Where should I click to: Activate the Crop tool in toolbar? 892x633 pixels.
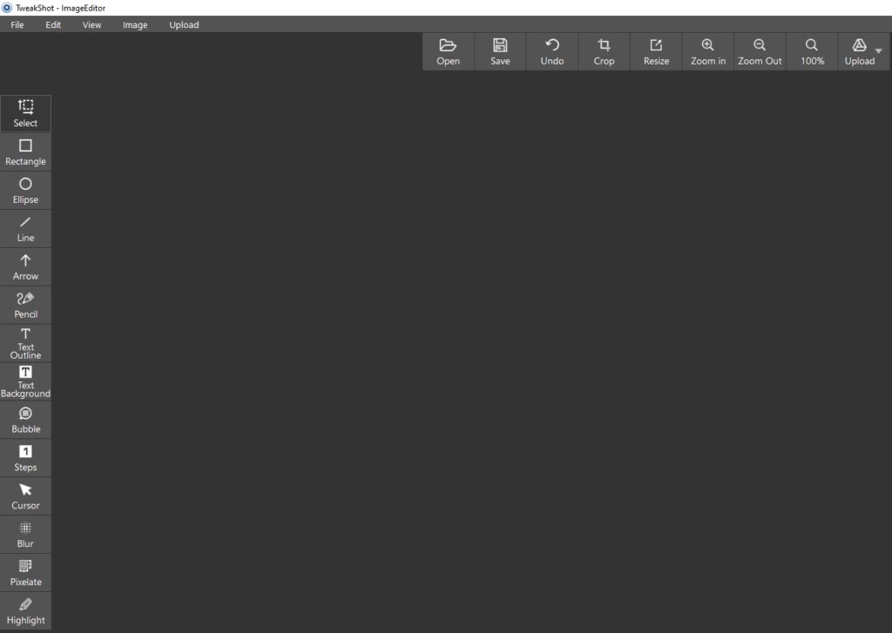(605, 51)
